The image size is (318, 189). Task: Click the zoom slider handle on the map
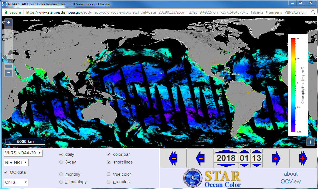click(x=9, y=66)
